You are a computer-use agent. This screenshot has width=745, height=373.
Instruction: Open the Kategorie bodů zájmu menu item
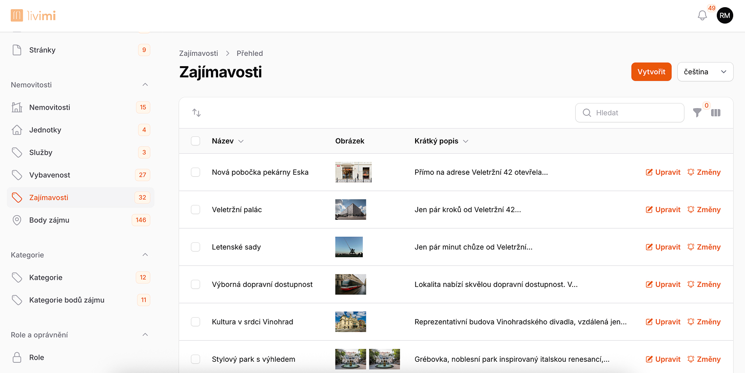(x=81, y=300)
